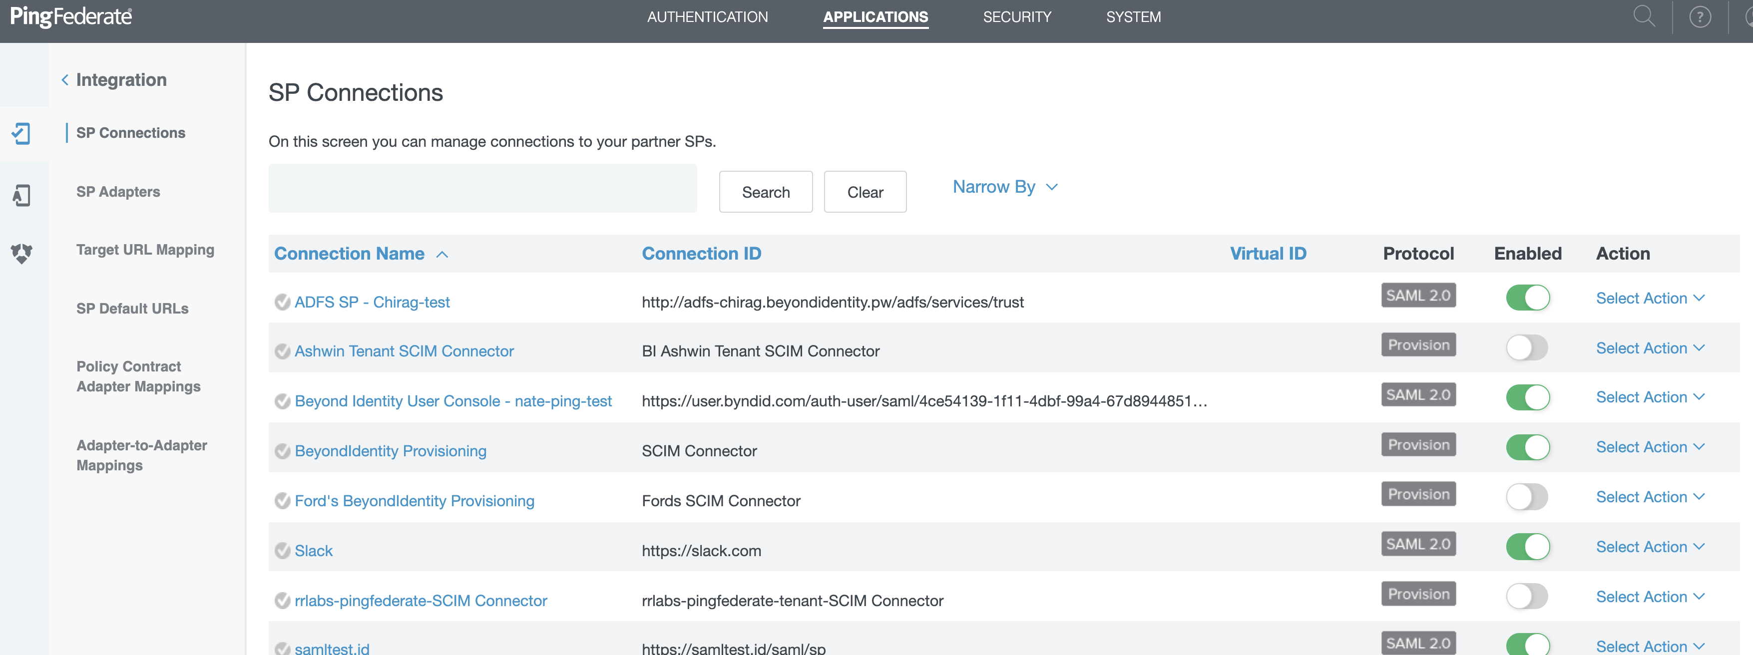This screenshot has width=1753, height=655.
Task: Click the connection search input field
Action: pyautogui.click(x=482, y=188)
